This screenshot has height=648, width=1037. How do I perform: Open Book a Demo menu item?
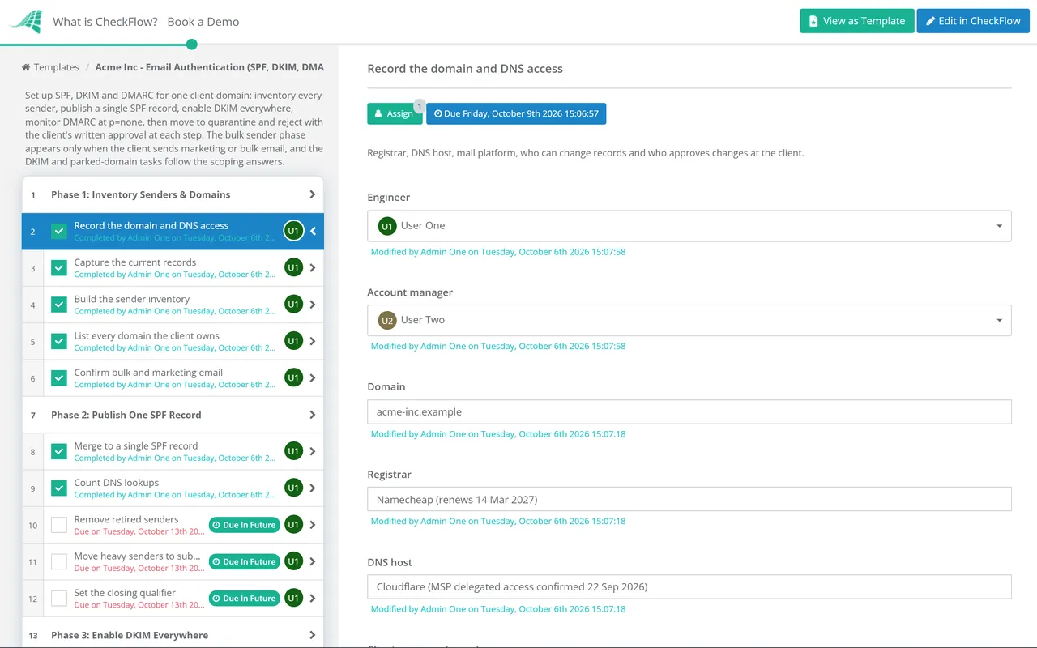[x=203, y=22]
